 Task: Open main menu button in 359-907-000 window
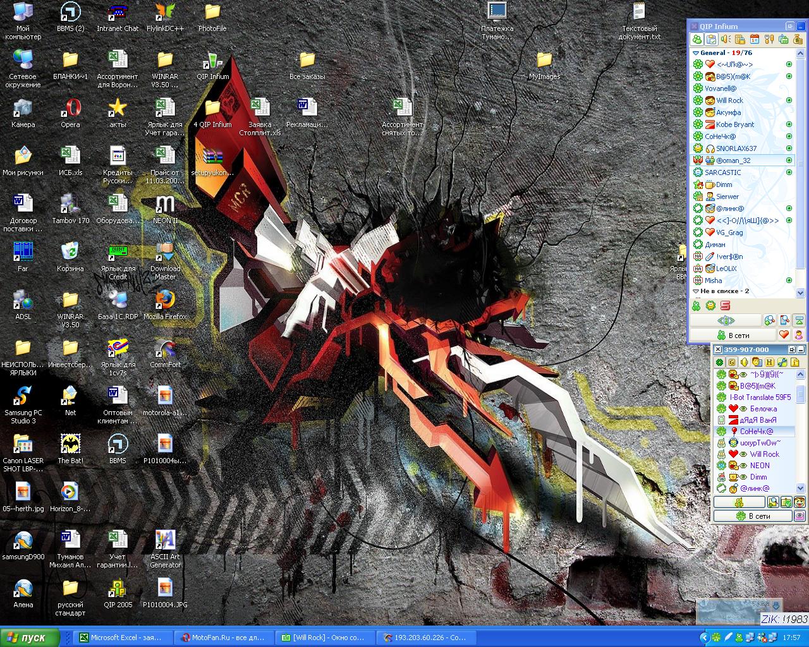coord(739,502)
